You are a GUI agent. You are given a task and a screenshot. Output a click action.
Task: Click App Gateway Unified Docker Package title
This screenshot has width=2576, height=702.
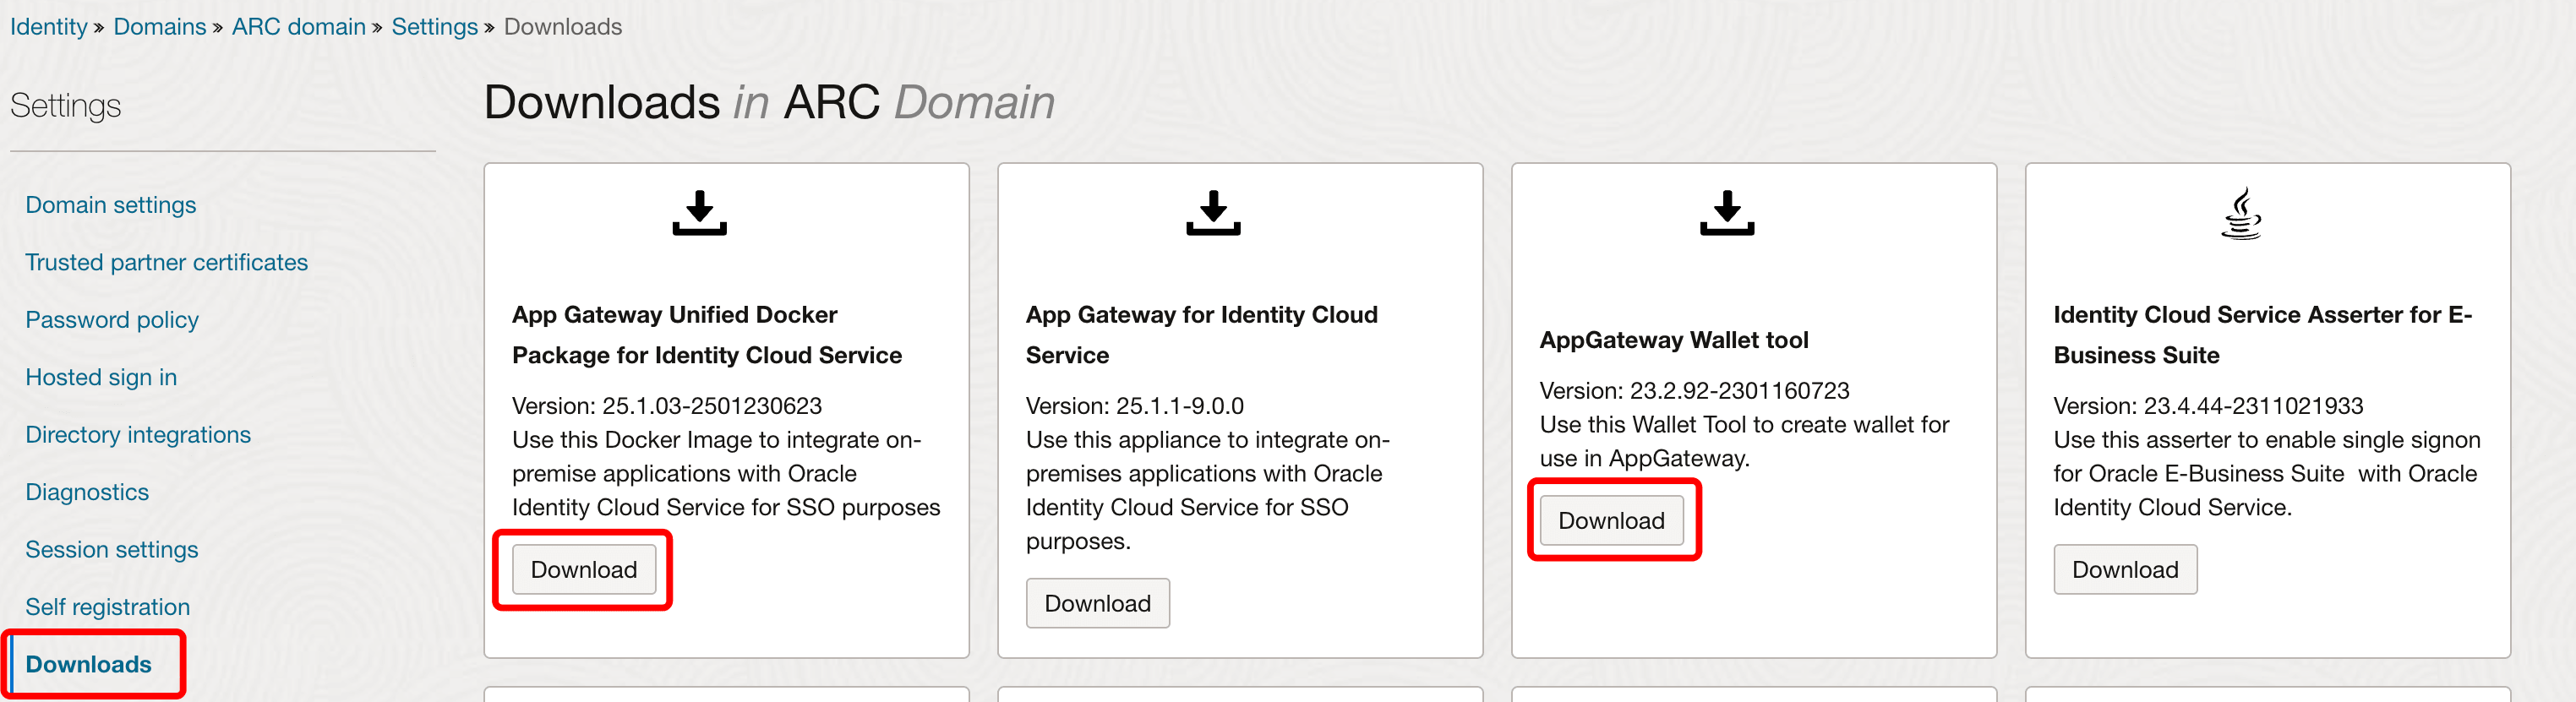[707, 335]
